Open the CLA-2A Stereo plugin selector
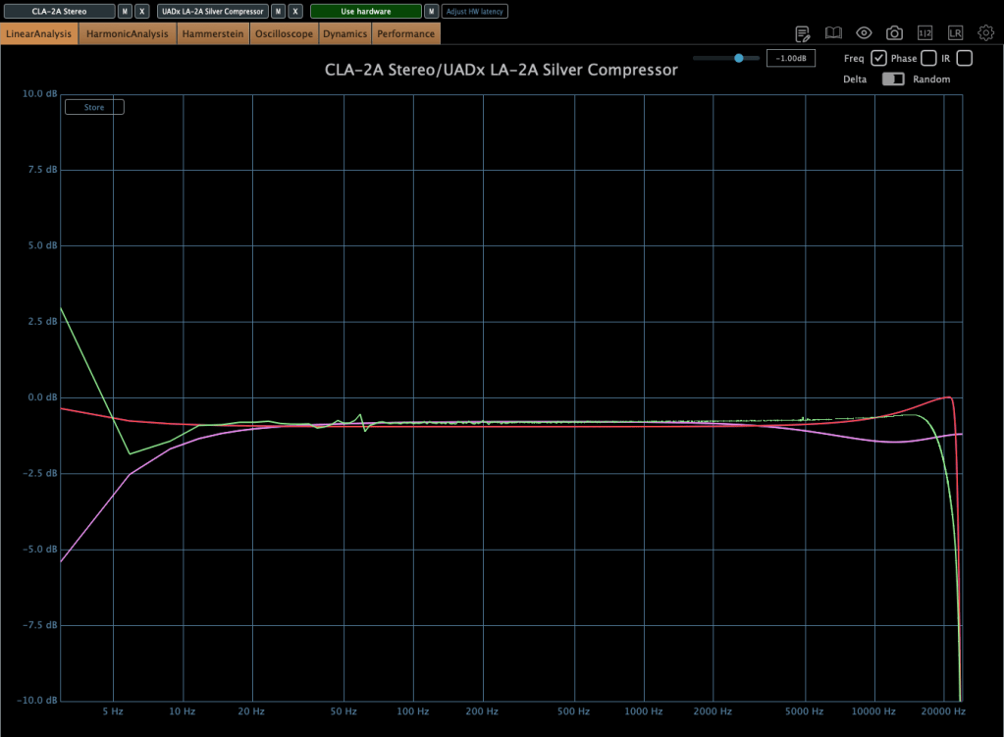 [x=58, y=12]
